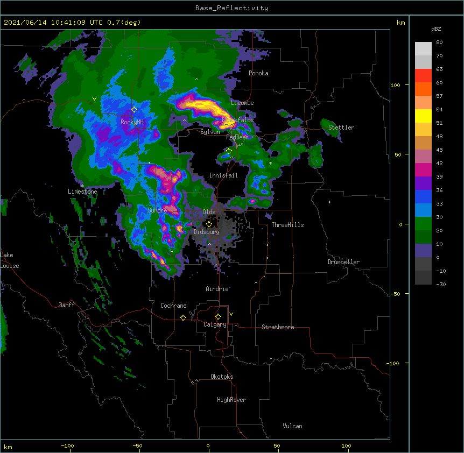Click the yellow diamond marker below Cochrane
Viewport: 464px width, 453px height.
[183, 317]
